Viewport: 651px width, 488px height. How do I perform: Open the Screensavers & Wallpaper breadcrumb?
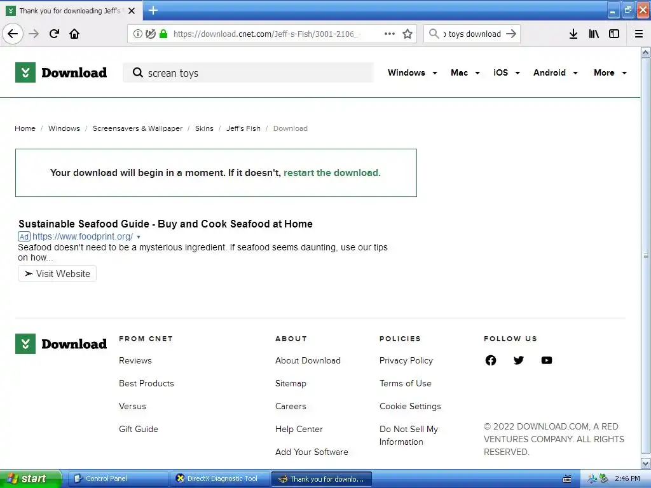pyautogui.click(x=137, y=128)
